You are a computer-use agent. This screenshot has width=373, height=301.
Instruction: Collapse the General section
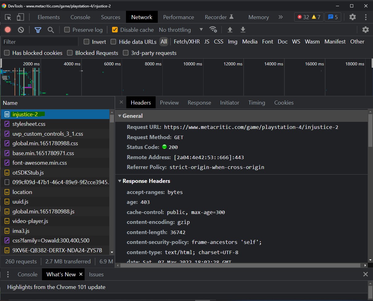click(120, 116)
